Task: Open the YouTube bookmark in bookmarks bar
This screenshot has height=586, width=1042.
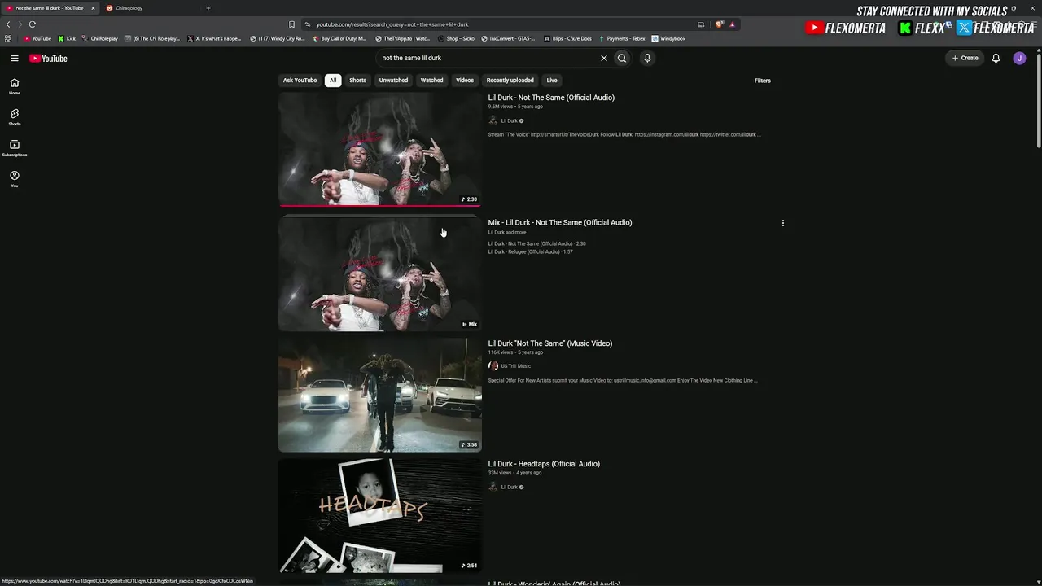Action: [x=37, y=38]
